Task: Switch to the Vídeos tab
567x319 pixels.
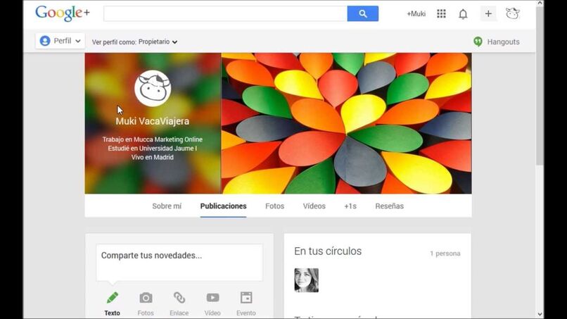Action: click(314, 206)
